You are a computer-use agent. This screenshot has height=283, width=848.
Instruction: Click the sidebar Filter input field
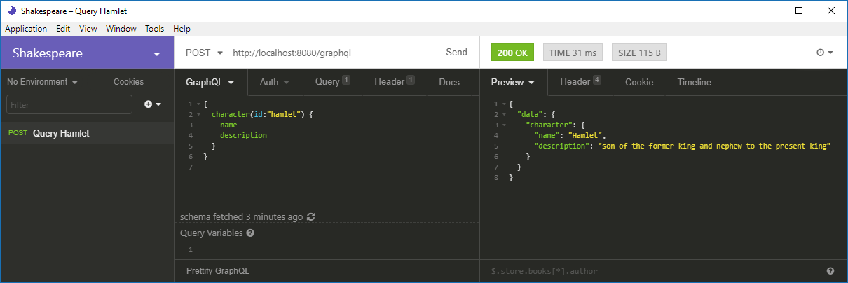[69, 104]
